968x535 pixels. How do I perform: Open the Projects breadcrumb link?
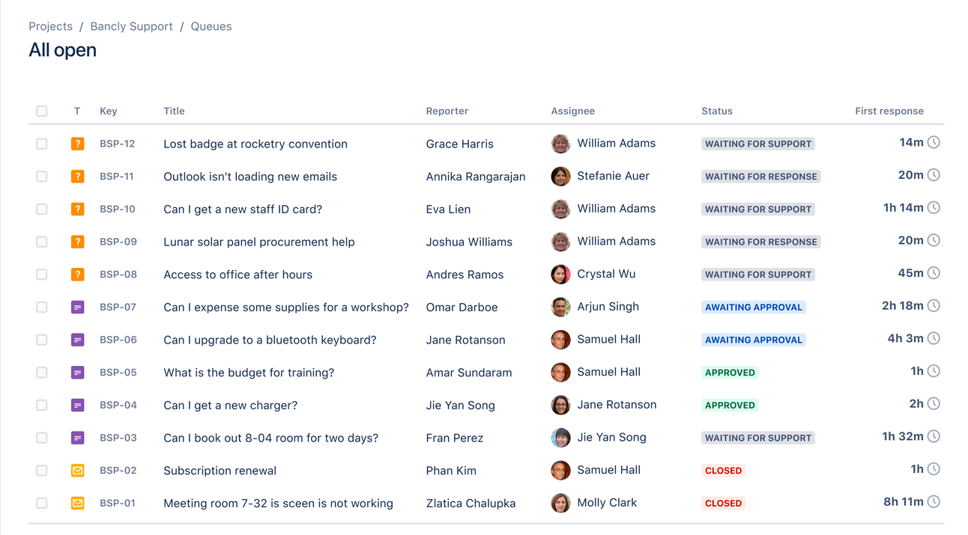tap(50, 26)
